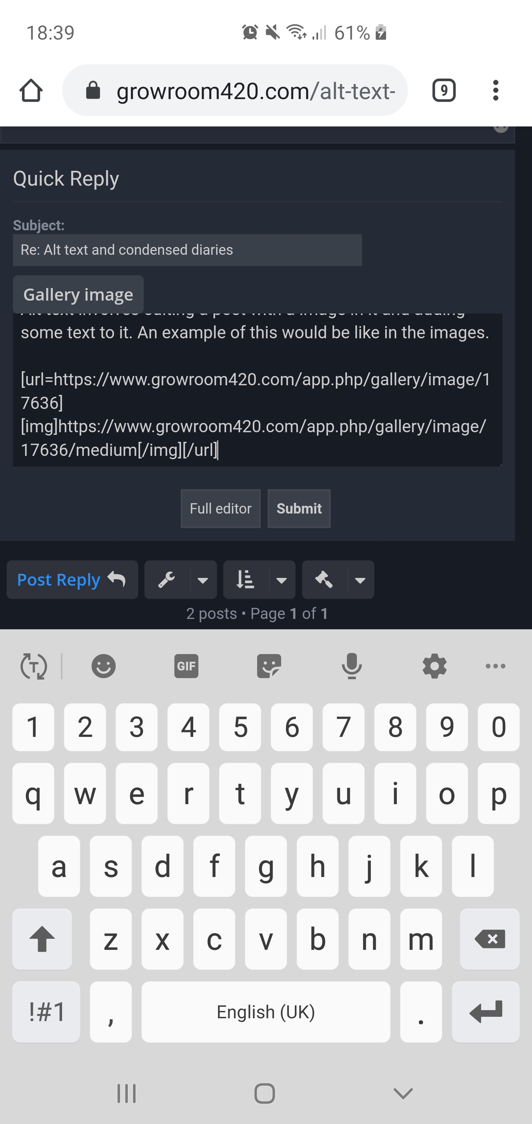Click the gavel moderation tools icon

(324, 580)
